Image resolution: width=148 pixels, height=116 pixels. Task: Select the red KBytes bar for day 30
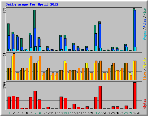(135, 96)
